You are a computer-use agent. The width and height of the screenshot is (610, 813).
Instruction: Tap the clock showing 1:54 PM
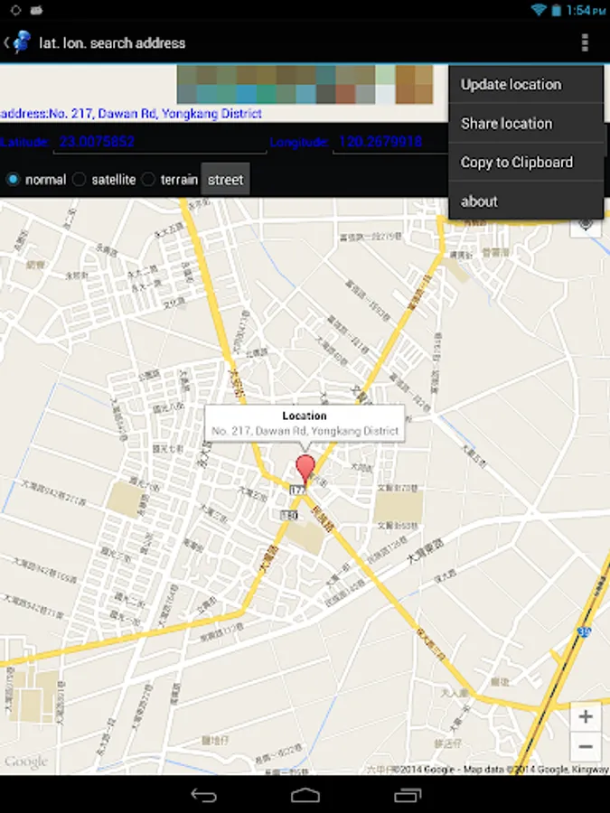[586, 10]
